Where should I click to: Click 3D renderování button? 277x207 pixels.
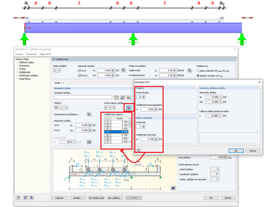point(97,198)
